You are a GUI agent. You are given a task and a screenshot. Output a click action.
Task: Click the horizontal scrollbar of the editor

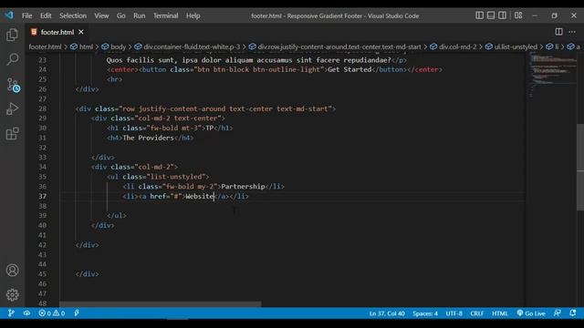pyautogui.click(x=161, y=303)
